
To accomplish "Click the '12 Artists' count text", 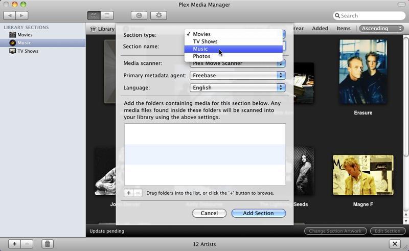I will tap(204, 244).
